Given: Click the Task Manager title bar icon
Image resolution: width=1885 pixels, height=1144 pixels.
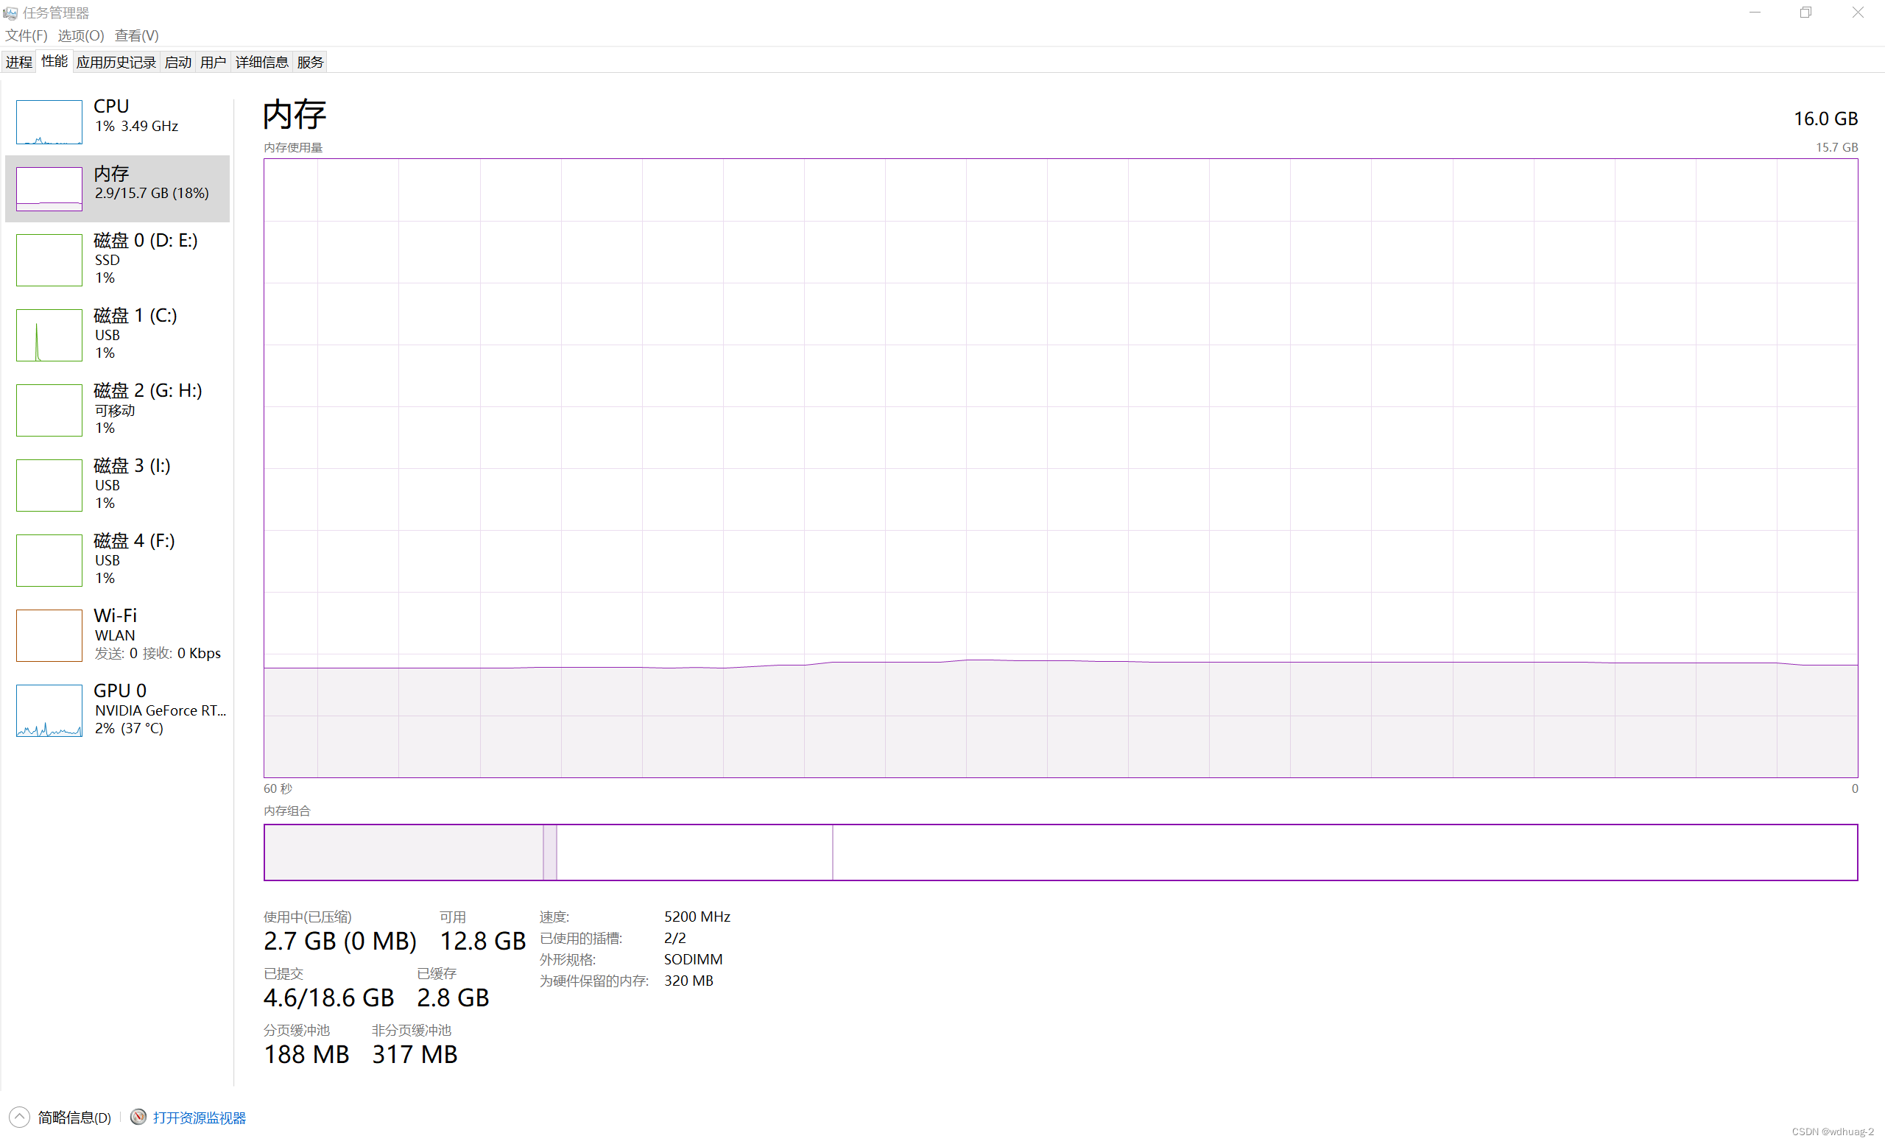Looking at the screenshot, I should (10, 13).
